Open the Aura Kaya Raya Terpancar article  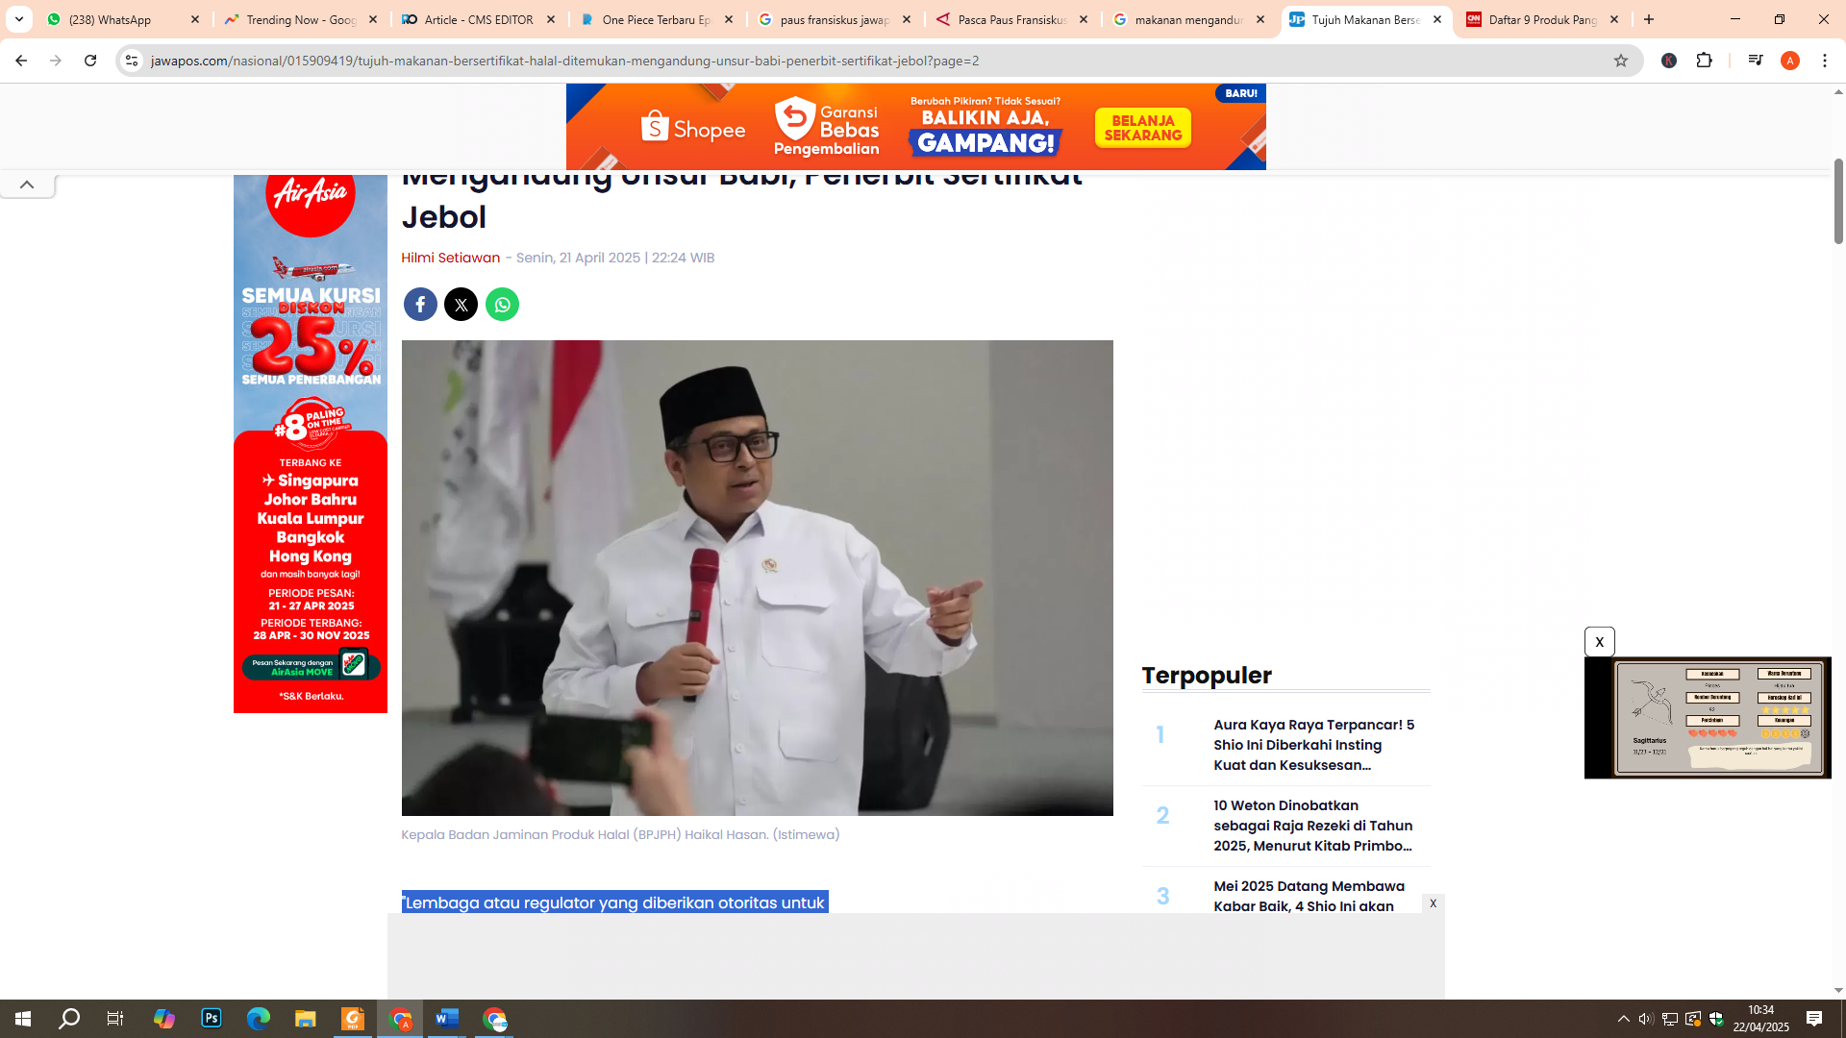point(1311,745)
